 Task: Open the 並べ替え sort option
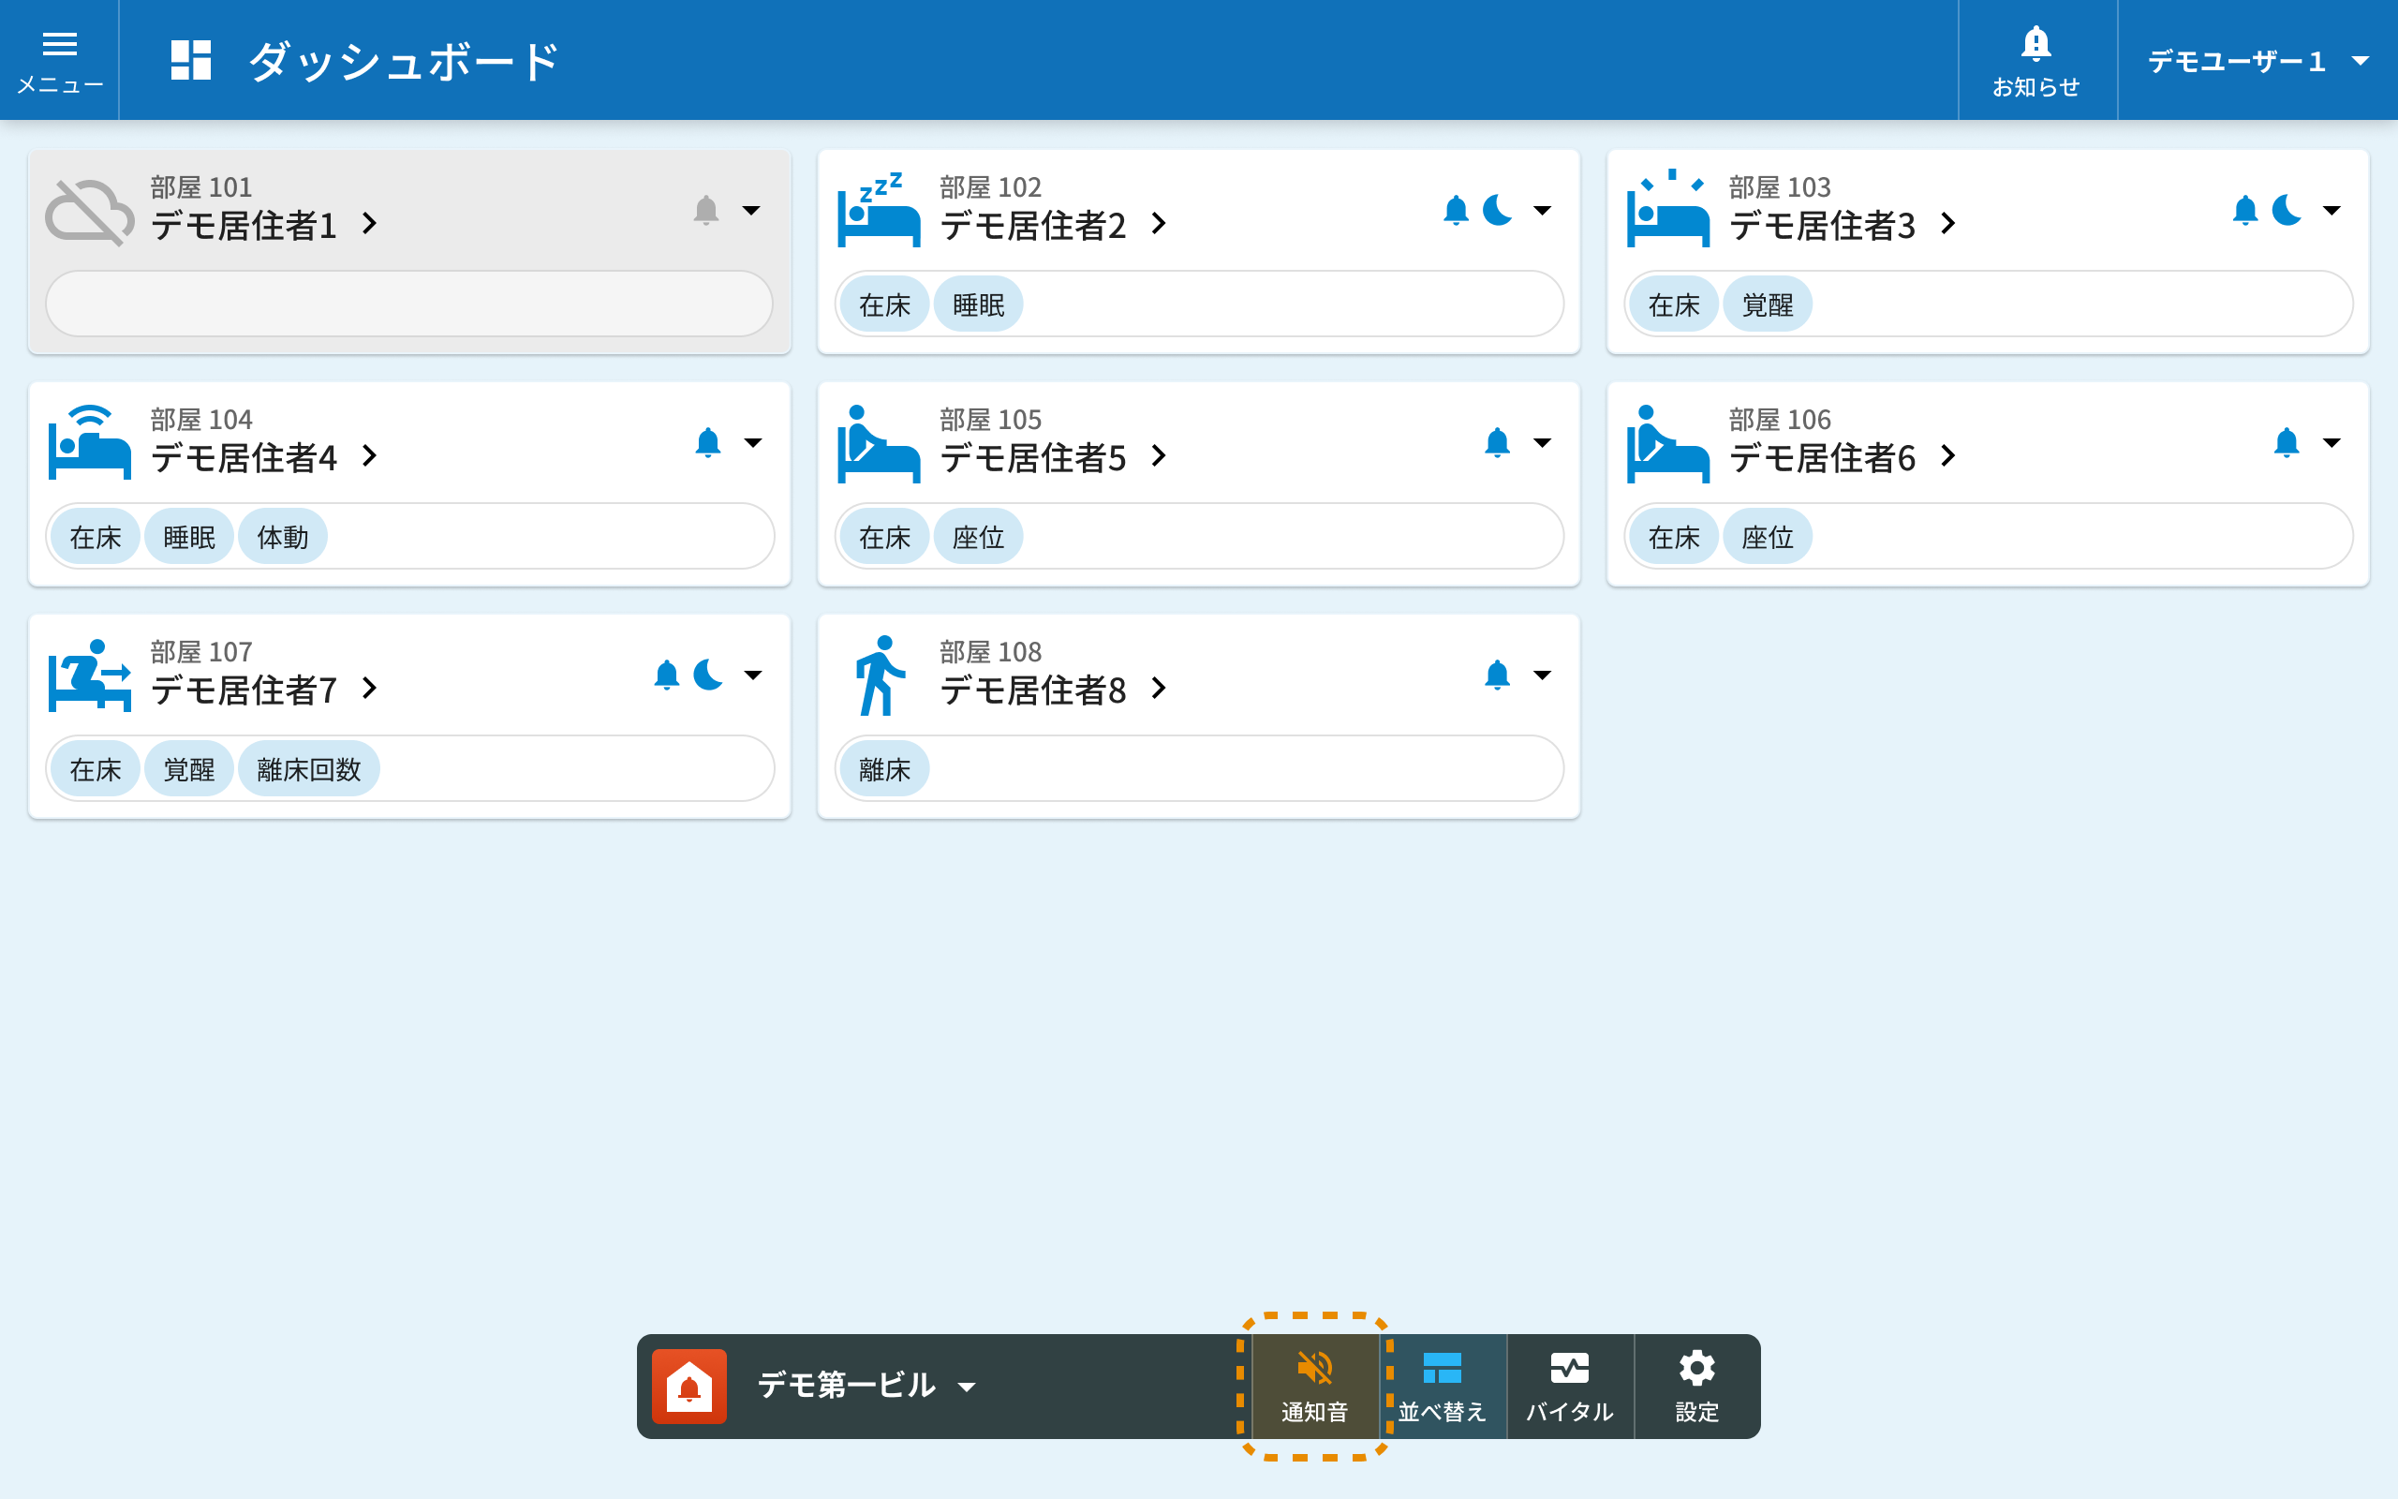pyautogui.click(x=1442, y=1386)
